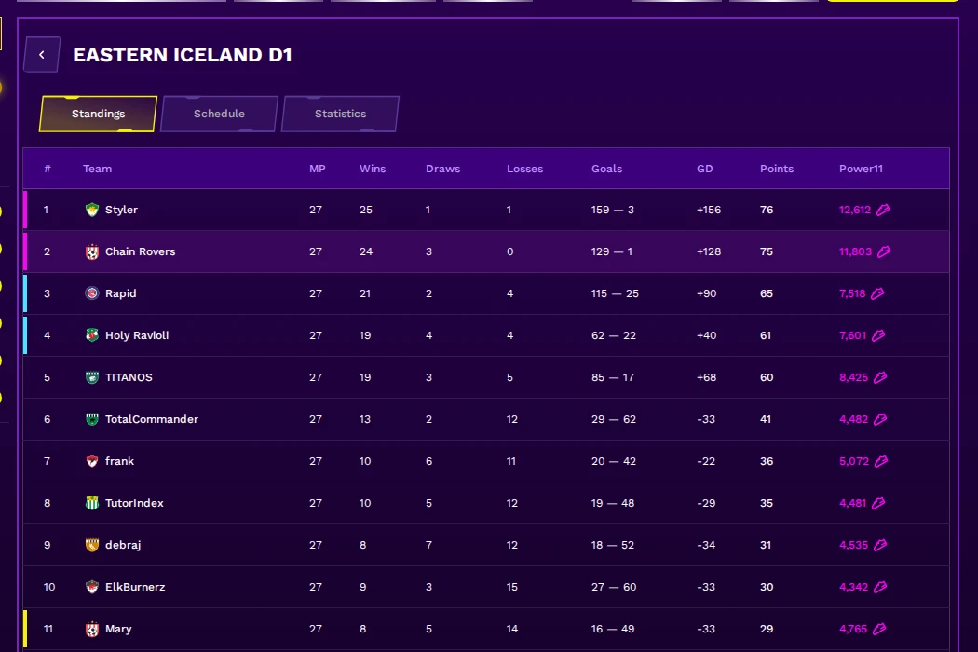Open the Styler team name
The image size is (978, 652).
pyautogui.click(x=121, y=210)
